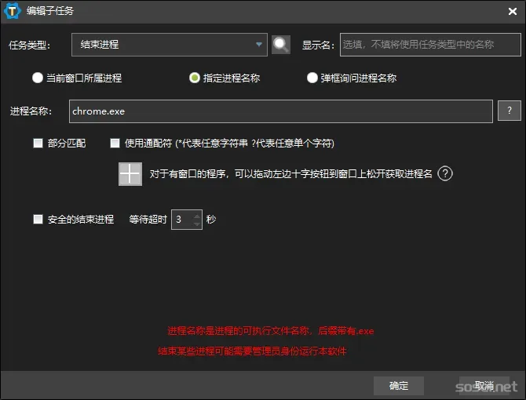
Task: Close the 编辑子任务 dialog
Action: point(512,12)
